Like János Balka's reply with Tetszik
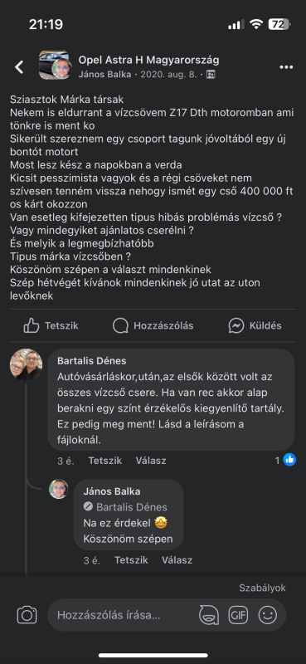The height and width of the screenshot is (664, 306). pos(131,560)
